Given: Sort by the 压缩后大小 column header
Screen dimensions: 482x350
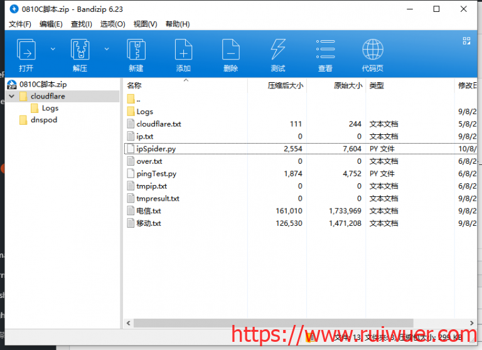Looking at the screenshot, I should coord(285,86).
